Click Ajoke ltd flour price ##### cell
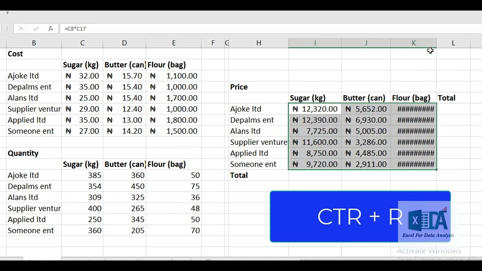The width and height of the screenshot is (482, 271). pyautogui.click(x=413, y=109)
